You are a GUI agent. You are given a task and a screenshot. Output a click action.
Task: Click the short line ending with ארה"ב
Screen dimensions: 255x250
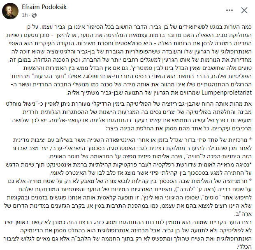click(243, 214)
